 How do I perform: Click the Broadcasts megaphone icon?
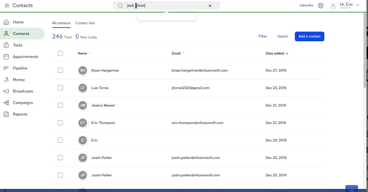pyautogui.click(x=6, y=91)
